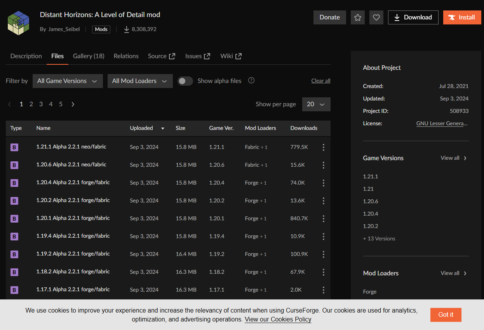Go to next page with right arrow
Viewport: 484px width, 330px height.
click(x=73, y=104)
